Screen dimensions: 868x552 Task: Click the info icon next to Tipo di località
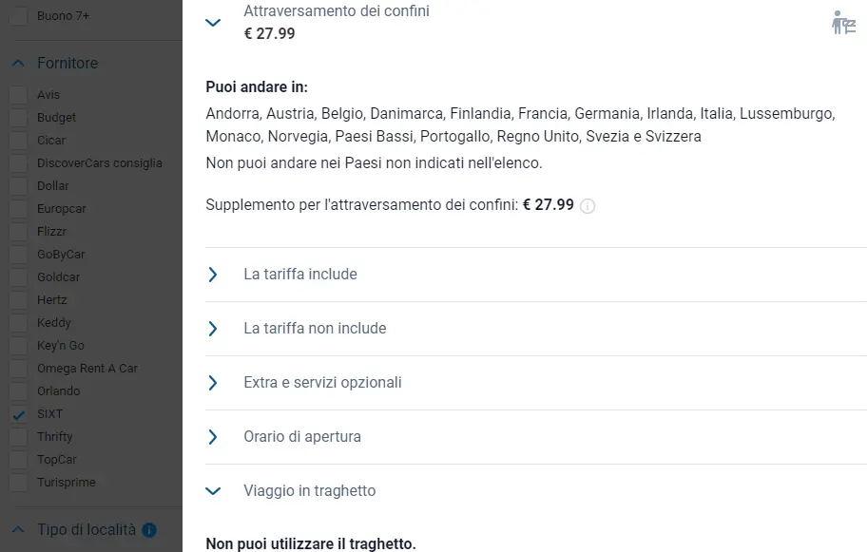pos(149,530)
